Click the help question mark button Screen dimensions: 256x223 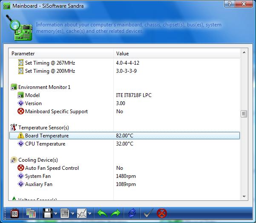pos(230,4)
